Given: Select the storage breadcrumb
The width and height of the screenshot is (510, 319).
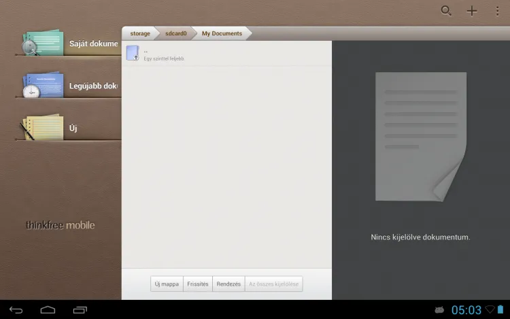Looking at the screenshot, I should coord(140,33).
